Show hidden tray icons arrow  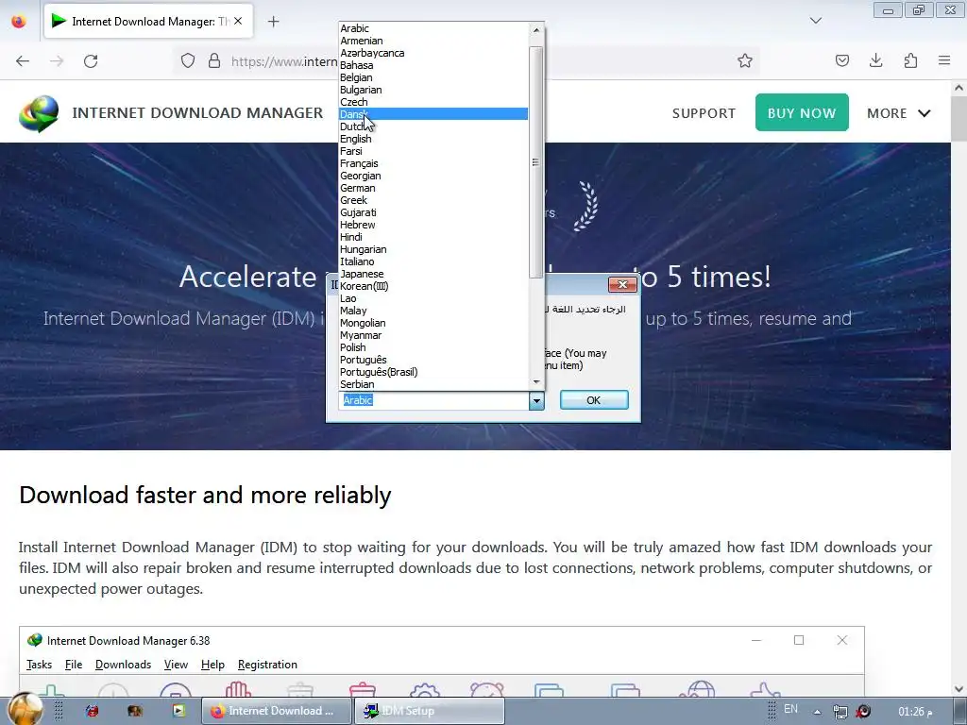(x=817, y=712)
